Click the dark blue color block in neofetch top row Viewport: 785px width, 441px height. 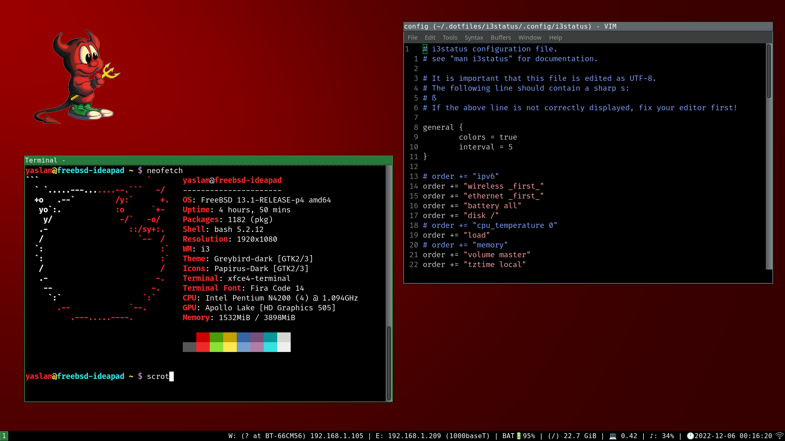[x=243, y=337]
